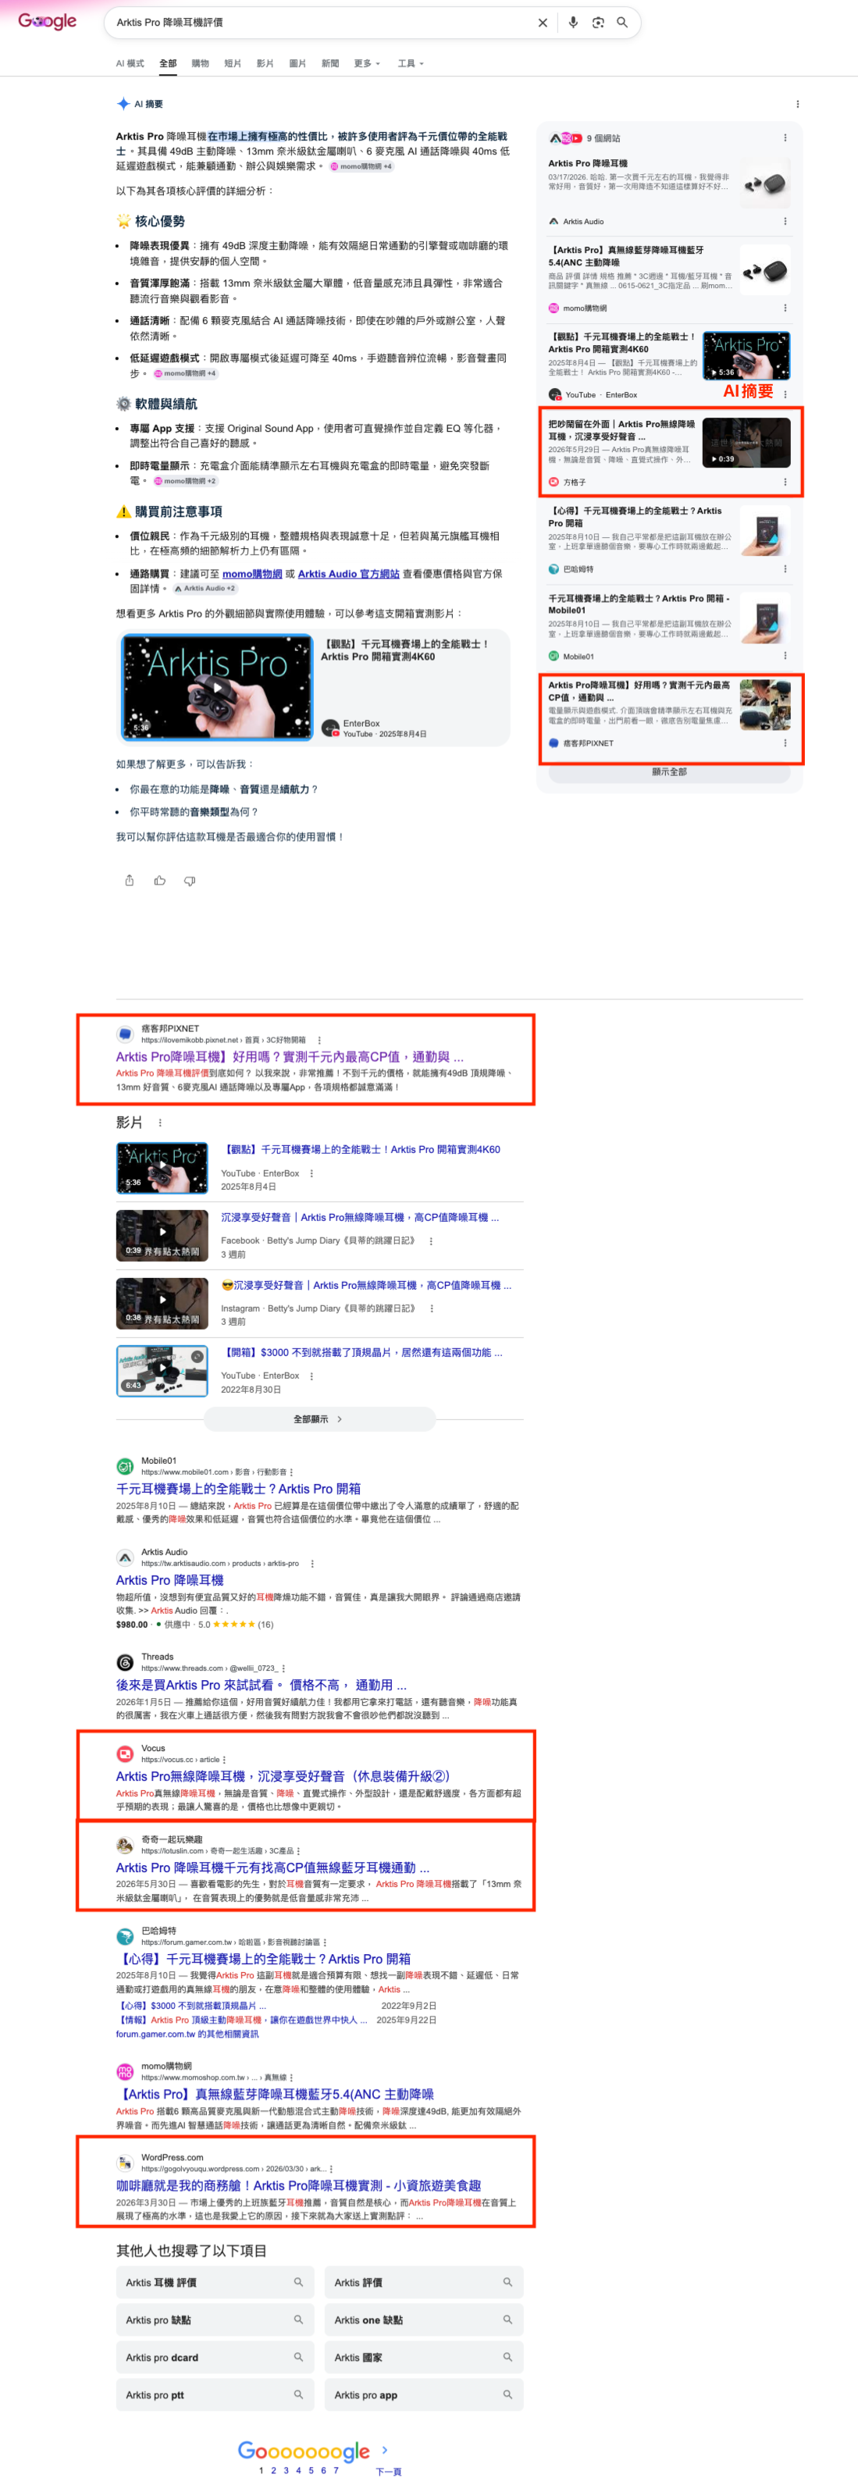Switch to the 影片 tab in the top bar
Viewport: 858px width, 2485px height.
(265, 64)
